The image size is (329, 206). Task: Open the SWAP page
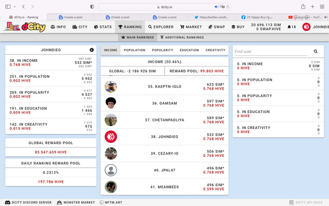216,27
